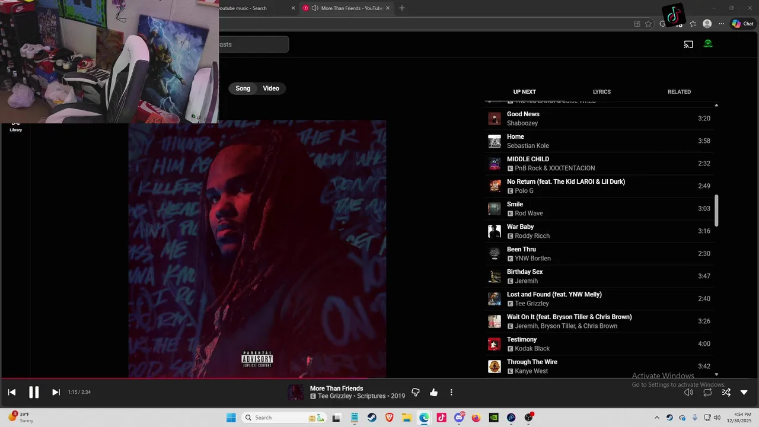Click Through The Wire thumbnail
This screenshot has width=759, height=427.
pyautogui.click(x=494, y=367)
